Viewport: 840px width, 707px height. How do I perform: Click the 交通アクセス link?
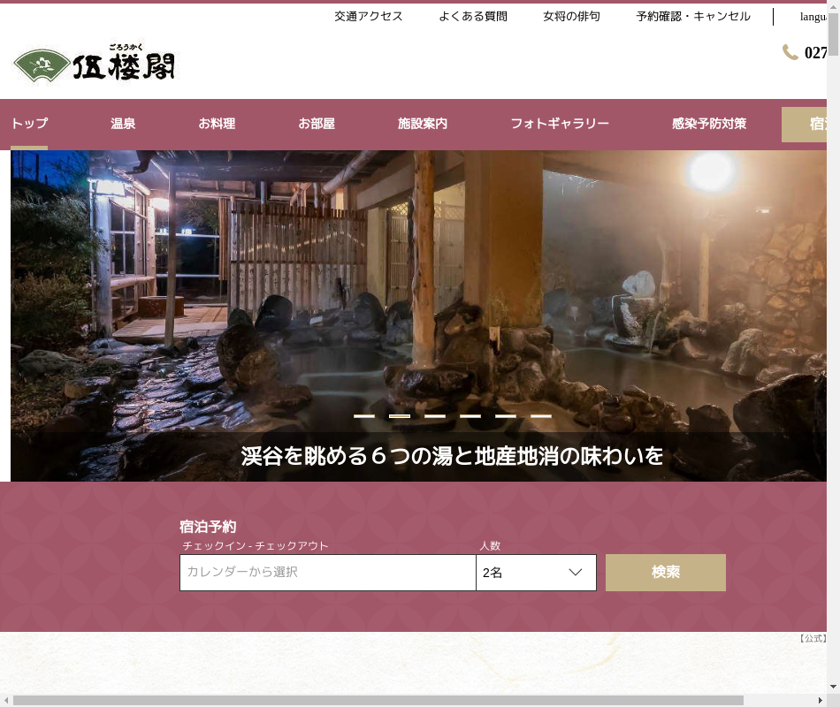369,17
